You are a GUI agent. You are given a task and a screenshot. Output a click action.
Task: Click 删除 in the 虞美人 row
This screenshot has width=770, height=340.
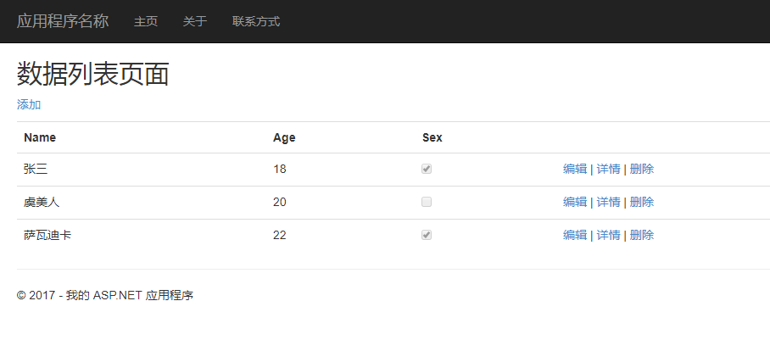pos(642,202)
